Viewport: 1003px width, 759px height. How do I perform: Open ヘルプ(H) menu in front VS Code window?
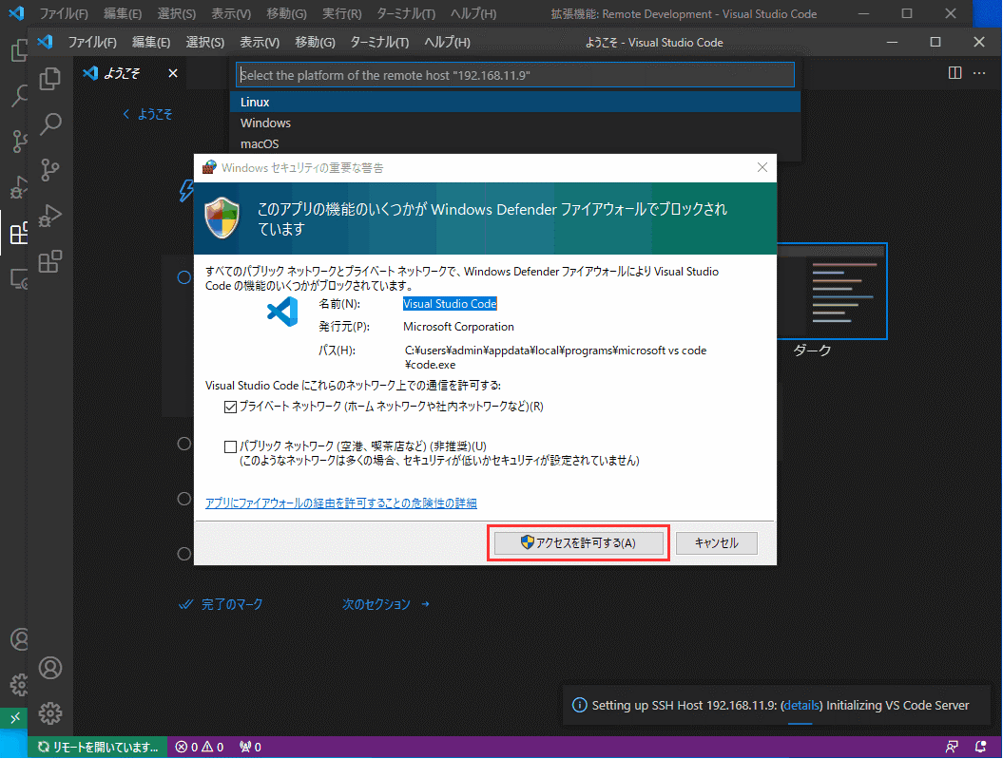click(447, 42)
